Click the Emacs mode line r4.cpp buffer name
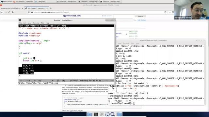The width and height of the screenshot is (209, 117). coord(38,81)
